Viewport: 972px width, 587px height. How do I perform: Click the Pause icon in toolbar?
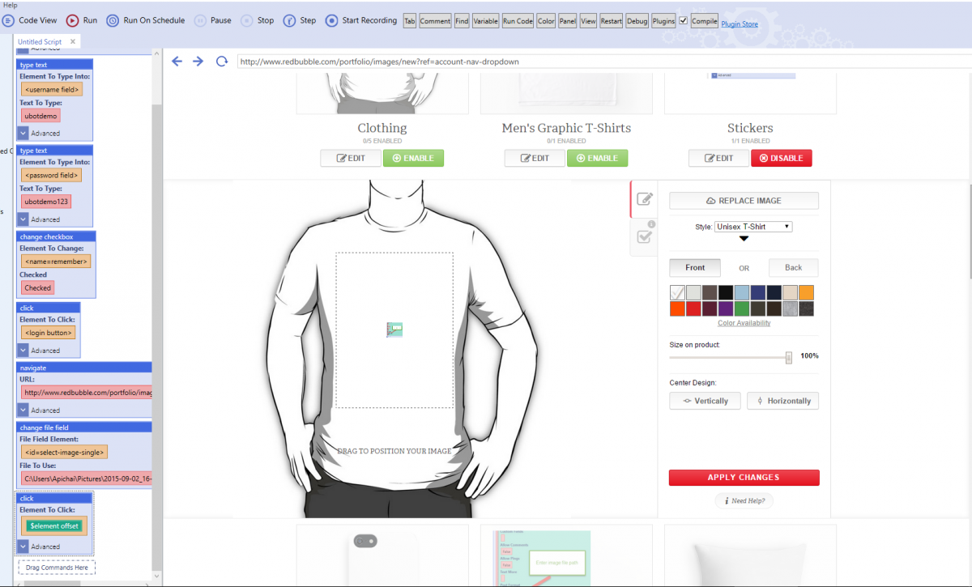199,20
